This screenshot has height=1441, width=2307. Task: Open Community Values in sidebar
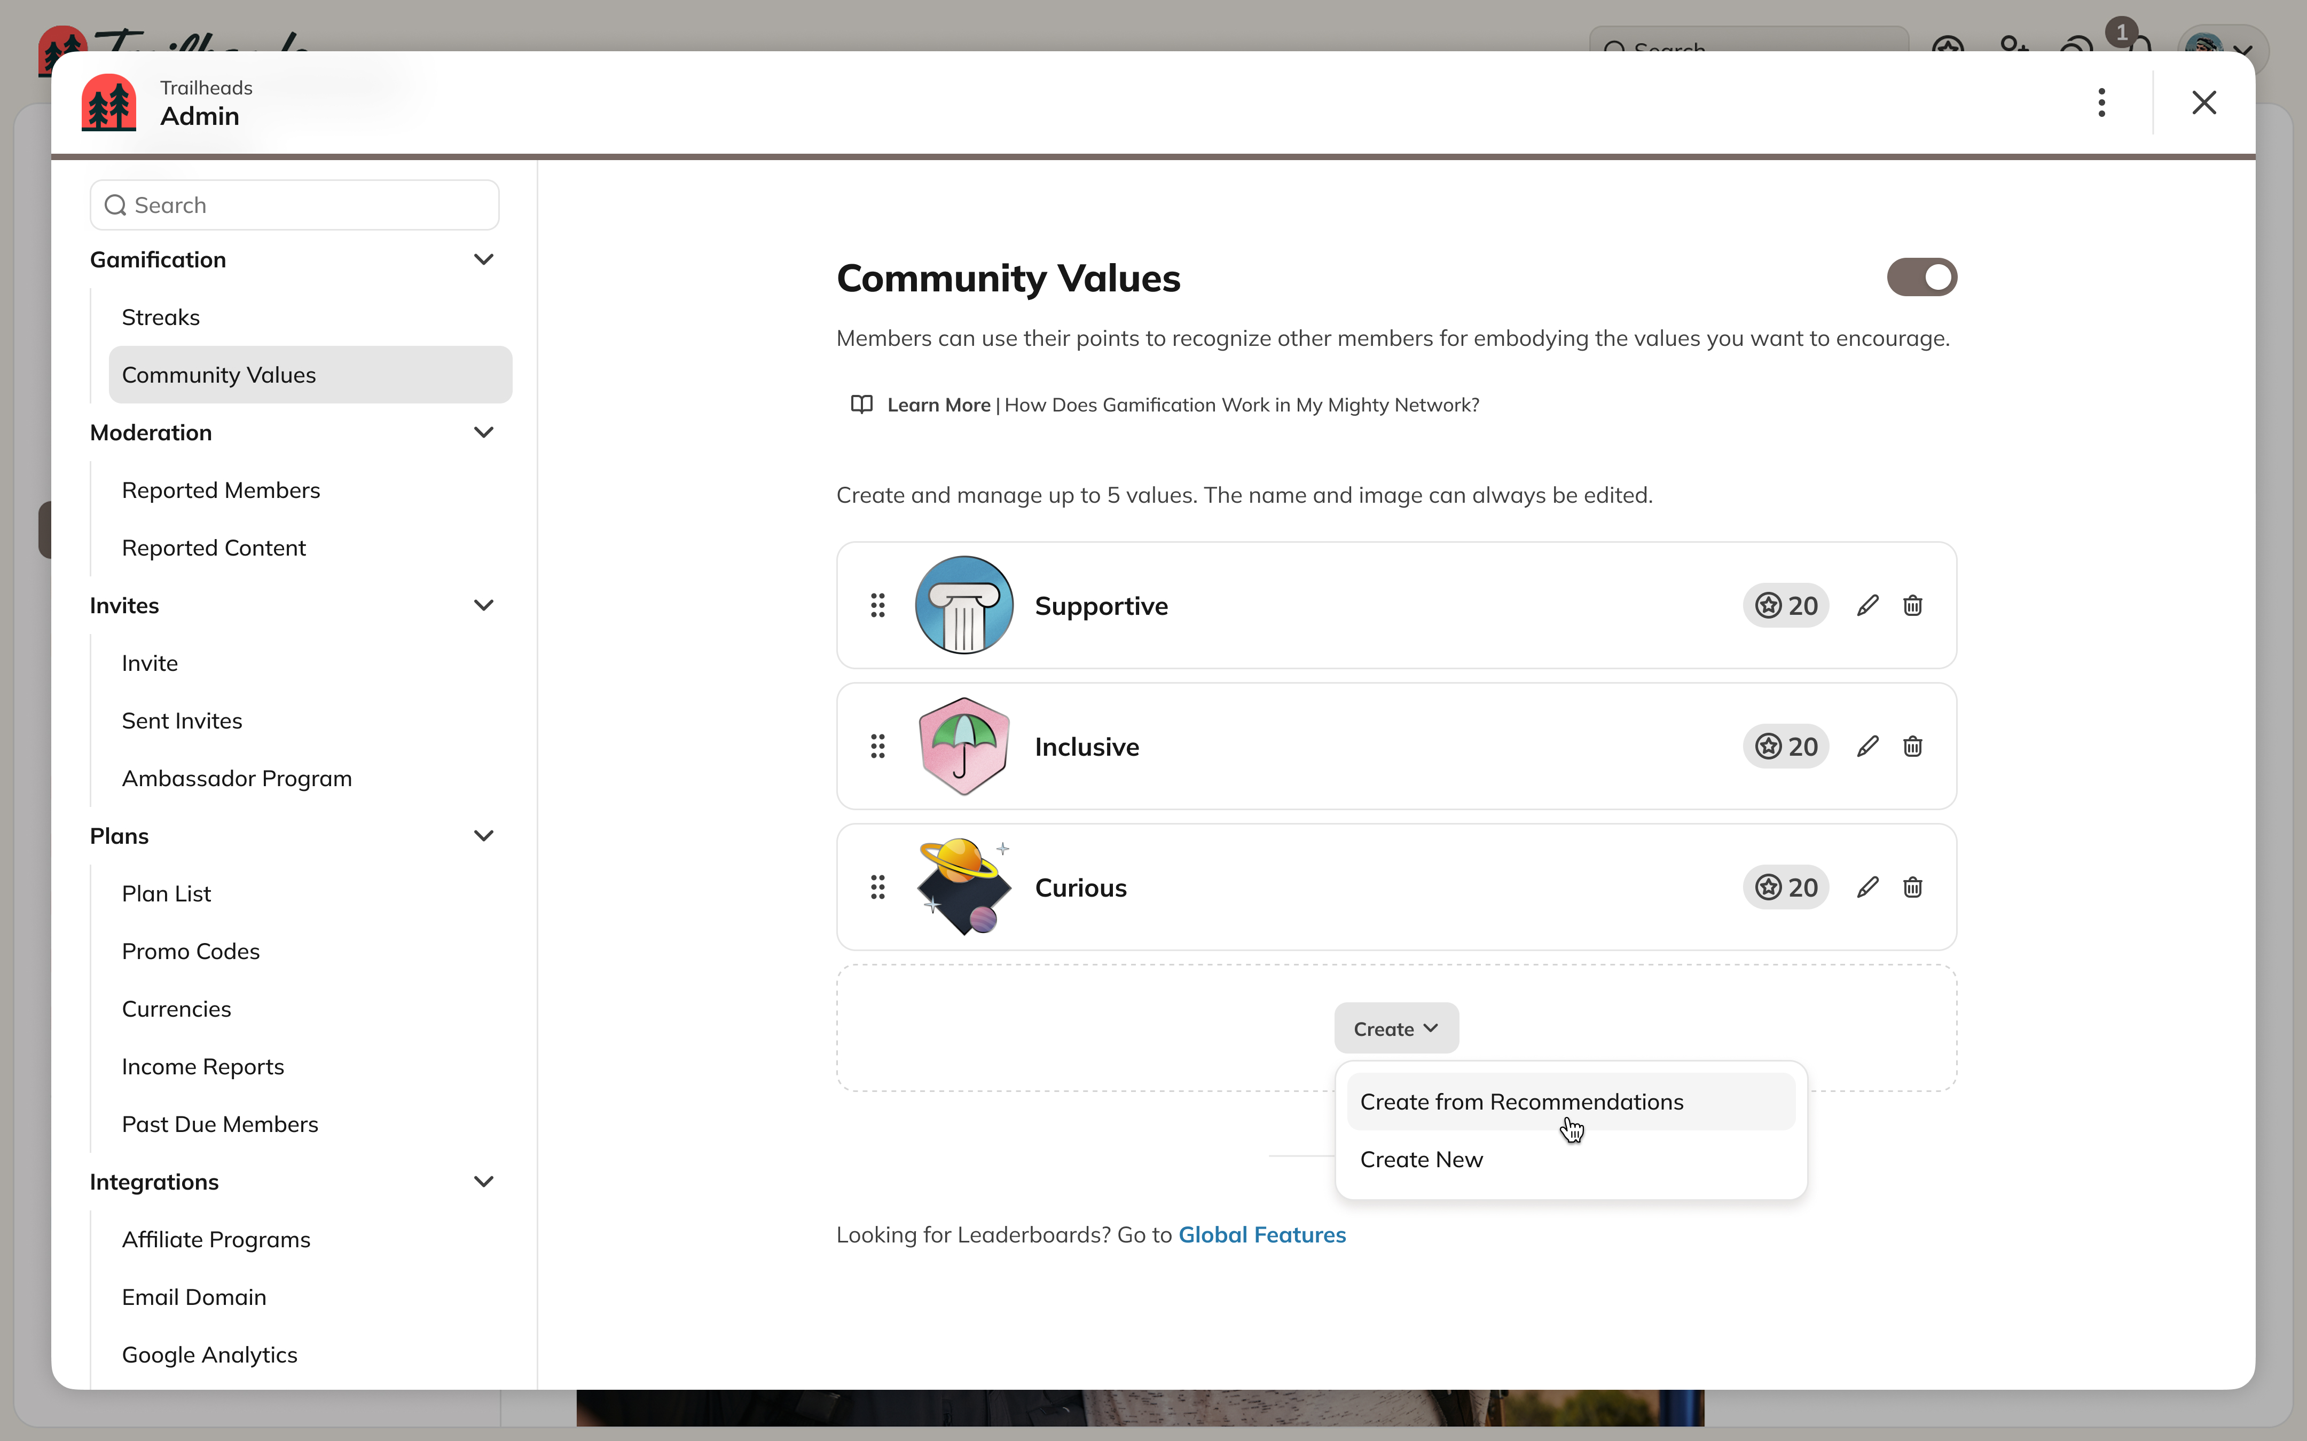coord(310,375)
